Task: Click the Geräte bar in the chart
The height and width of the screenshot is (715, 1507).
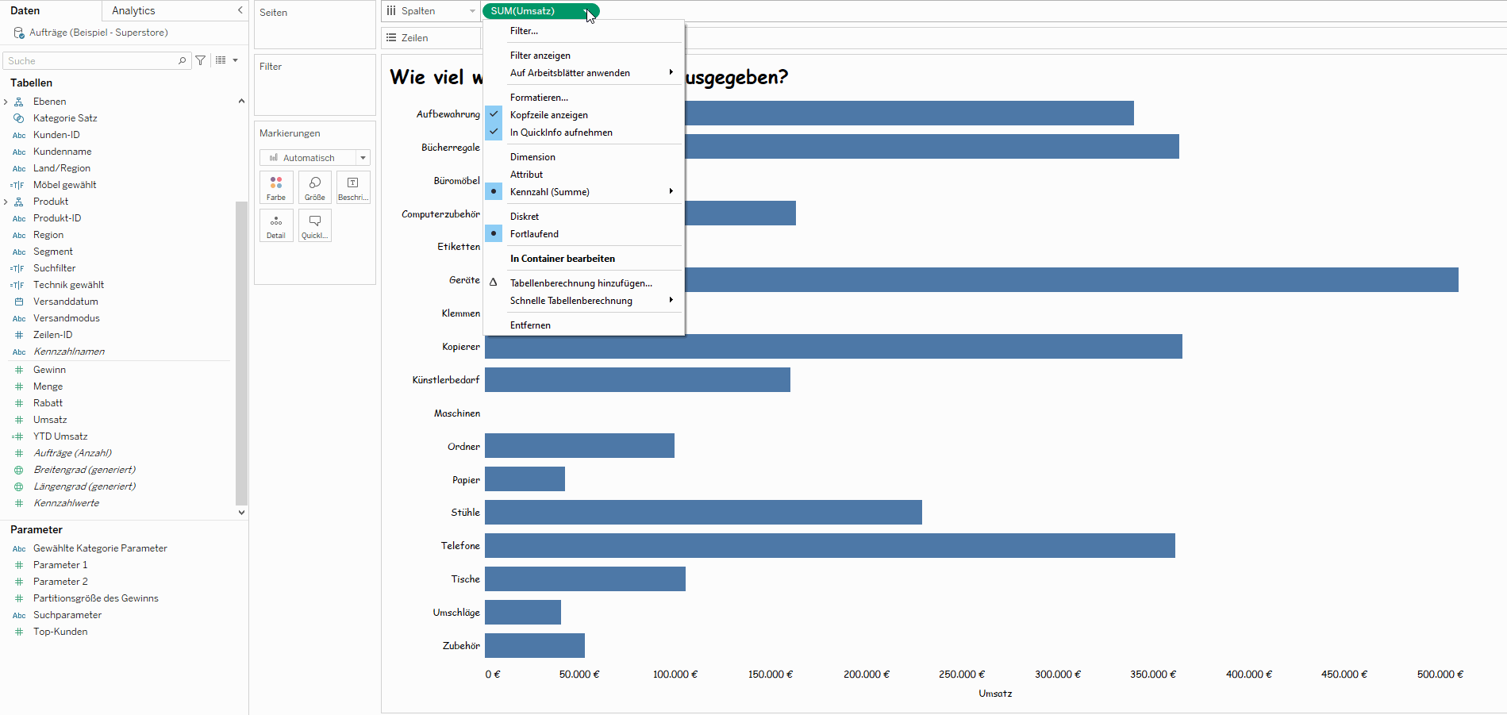Action: pyautogui.click(x=1071, y=280)
